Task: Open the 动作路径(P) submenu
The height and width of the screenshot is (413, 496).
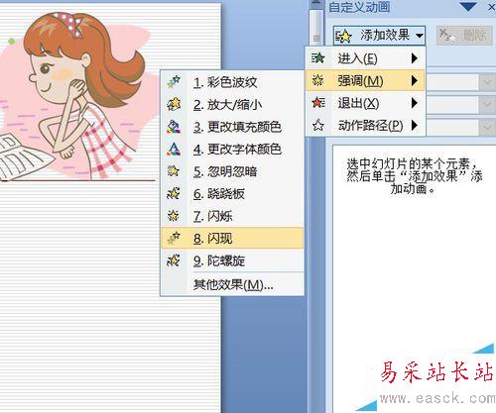Action: (x=365, y=125)
